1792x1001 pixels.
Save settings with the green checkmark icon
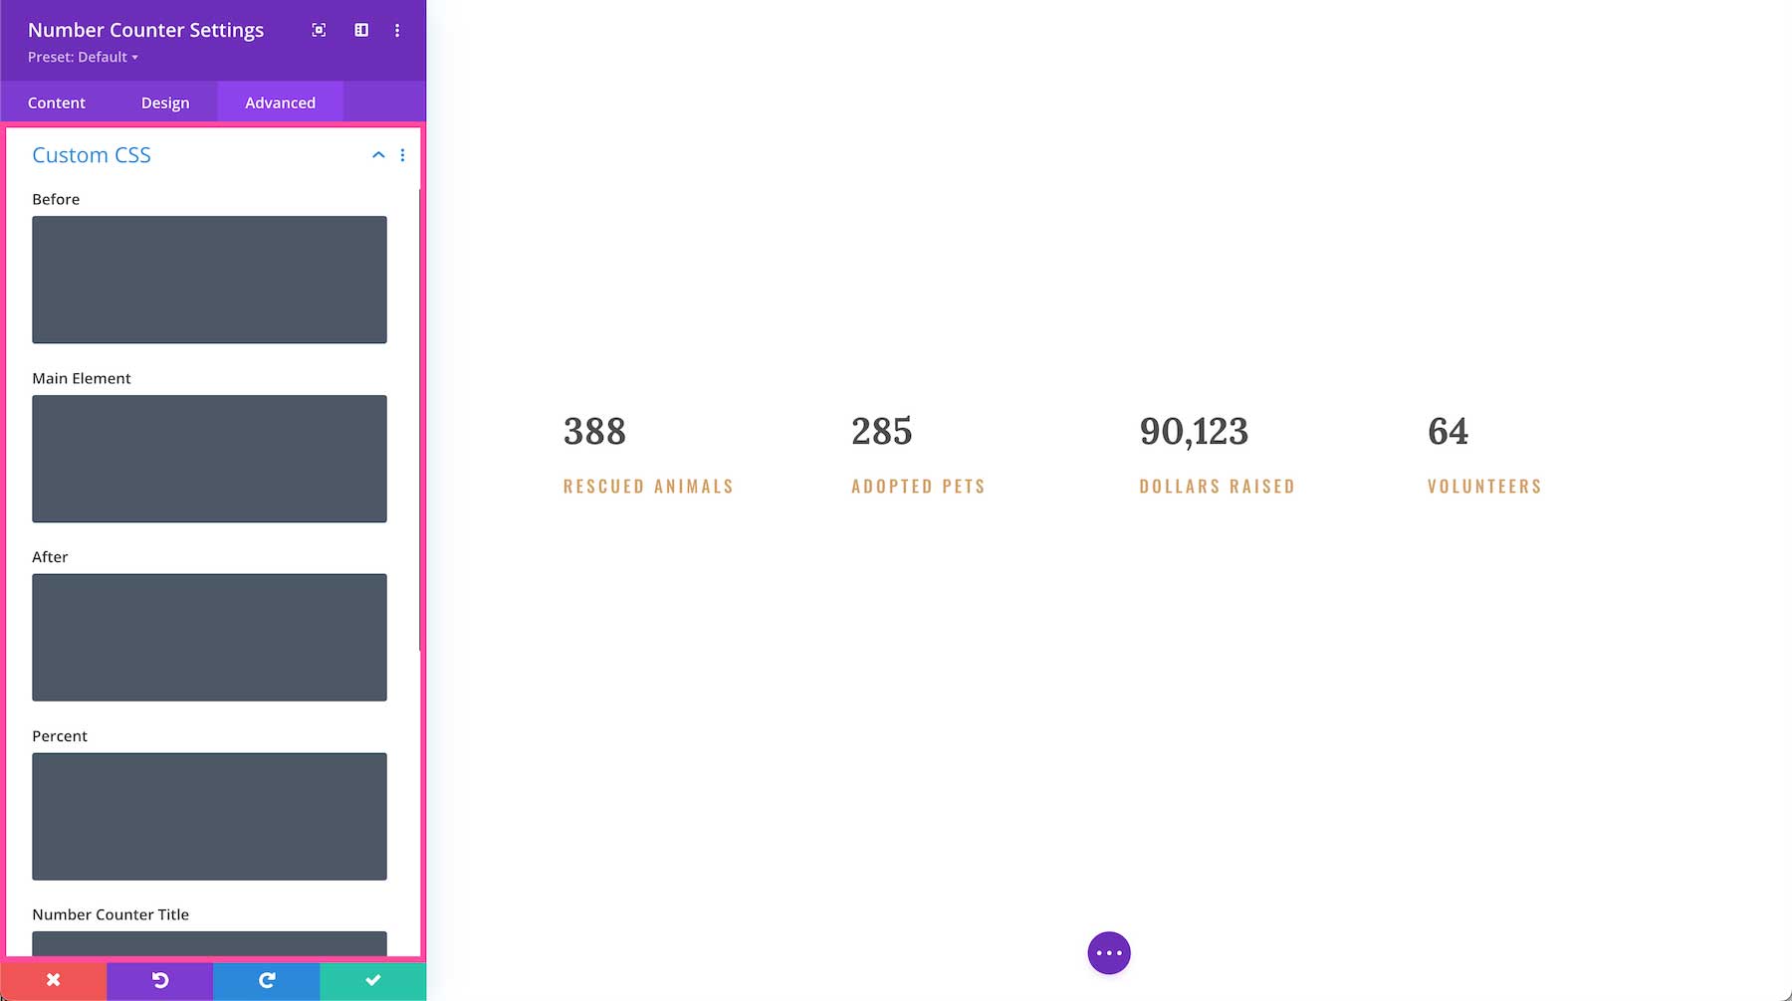point(372,980)
